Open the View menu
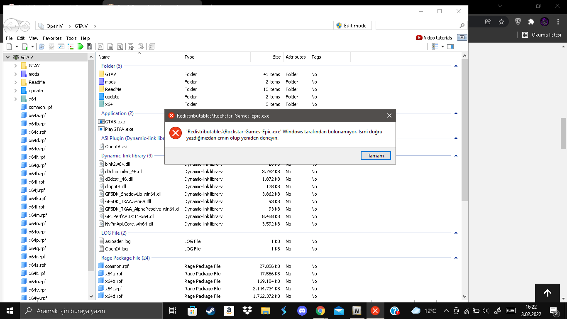The height and width of the screenshot is (319, 567). point(34,38)
